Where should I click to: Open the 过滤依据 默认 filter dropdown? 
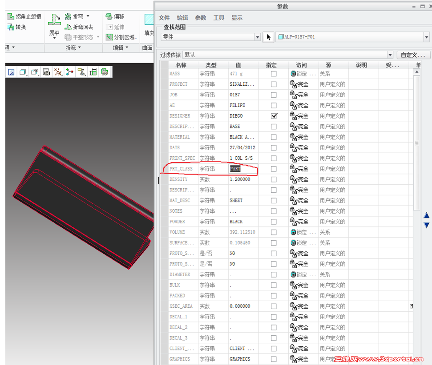(390, 55)
